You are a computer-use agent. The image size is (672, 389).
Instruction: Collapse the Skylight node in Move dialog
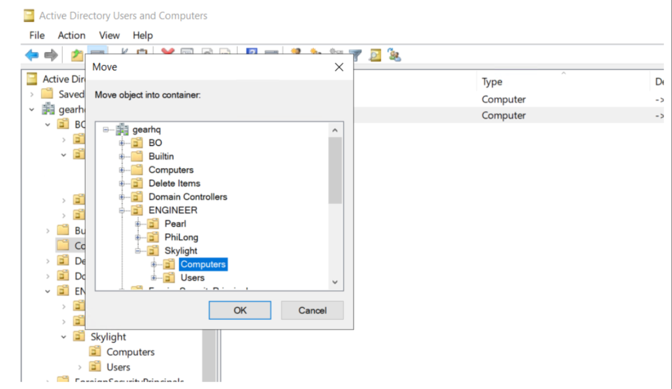(138, 251)
